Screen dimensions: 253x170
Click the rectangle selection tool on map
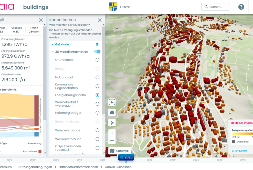(112, 102)
